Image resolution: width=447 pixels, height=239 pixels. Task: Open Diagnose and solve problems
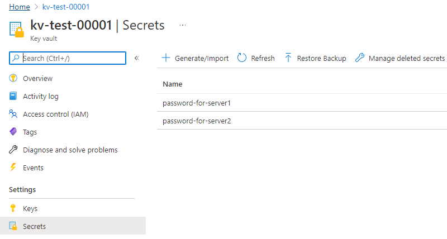click(70, 150)
